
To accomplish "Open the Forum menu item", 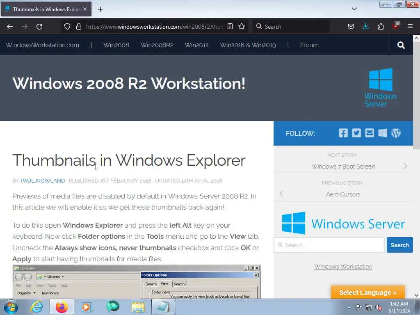I will [309, 45].
